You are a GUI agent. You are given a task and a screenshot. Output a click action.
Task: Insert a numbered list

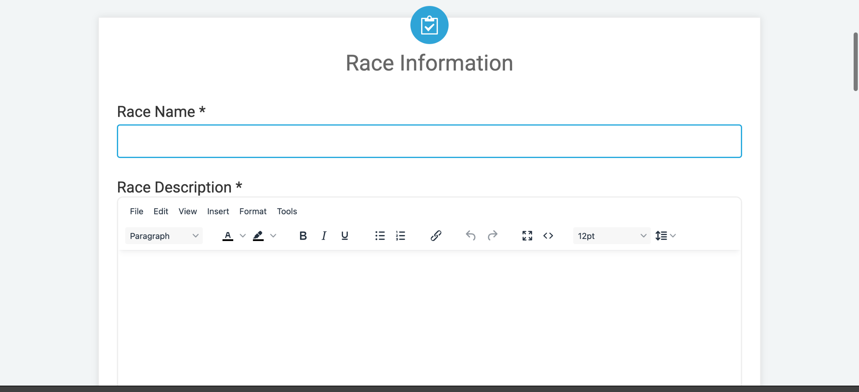click(x=401, y=236)
